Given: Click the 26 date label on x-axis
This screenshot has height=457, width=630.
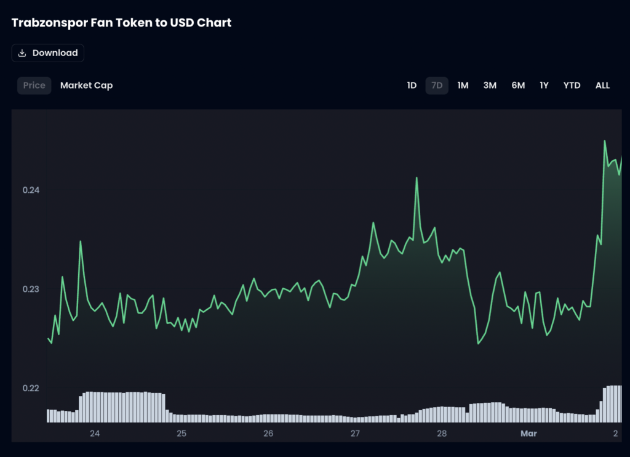Looking at the screenshot, I should pos(268,434).
